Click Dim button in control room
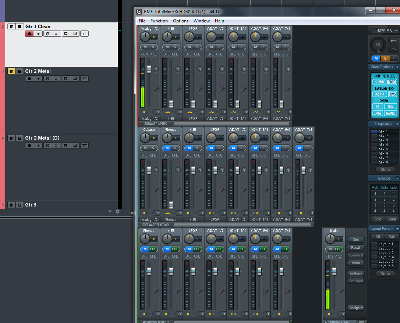The width and height of the screenshot is (400, 323). [356, 240]
